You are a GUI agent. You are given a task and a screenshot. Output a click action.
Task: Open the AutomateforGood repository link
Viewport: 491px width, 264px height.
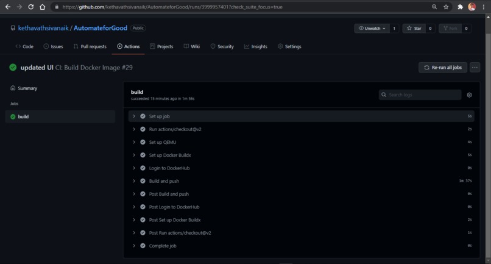coord(101,28)
